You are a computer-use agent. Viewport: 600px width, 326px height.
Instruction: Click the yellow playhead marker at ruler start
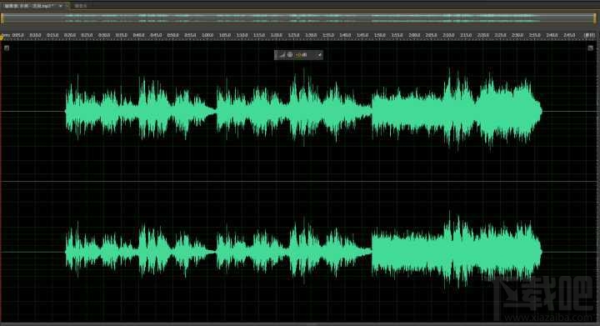2,37
